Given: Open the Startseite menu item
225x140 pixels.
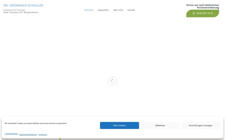Looking at the screenshot, I should pos(89,10).
